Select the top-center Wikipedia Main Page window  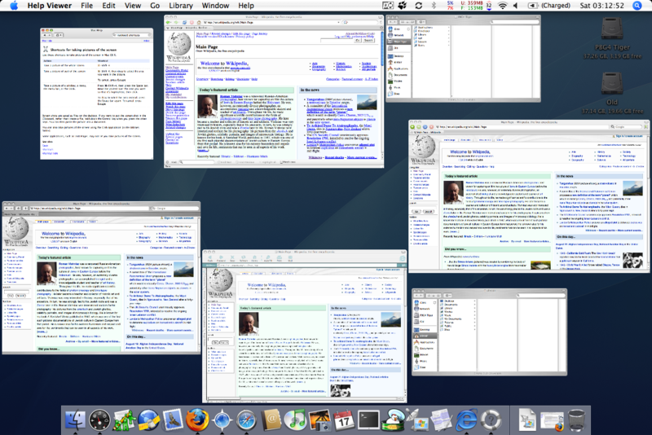tap(274, 91)
